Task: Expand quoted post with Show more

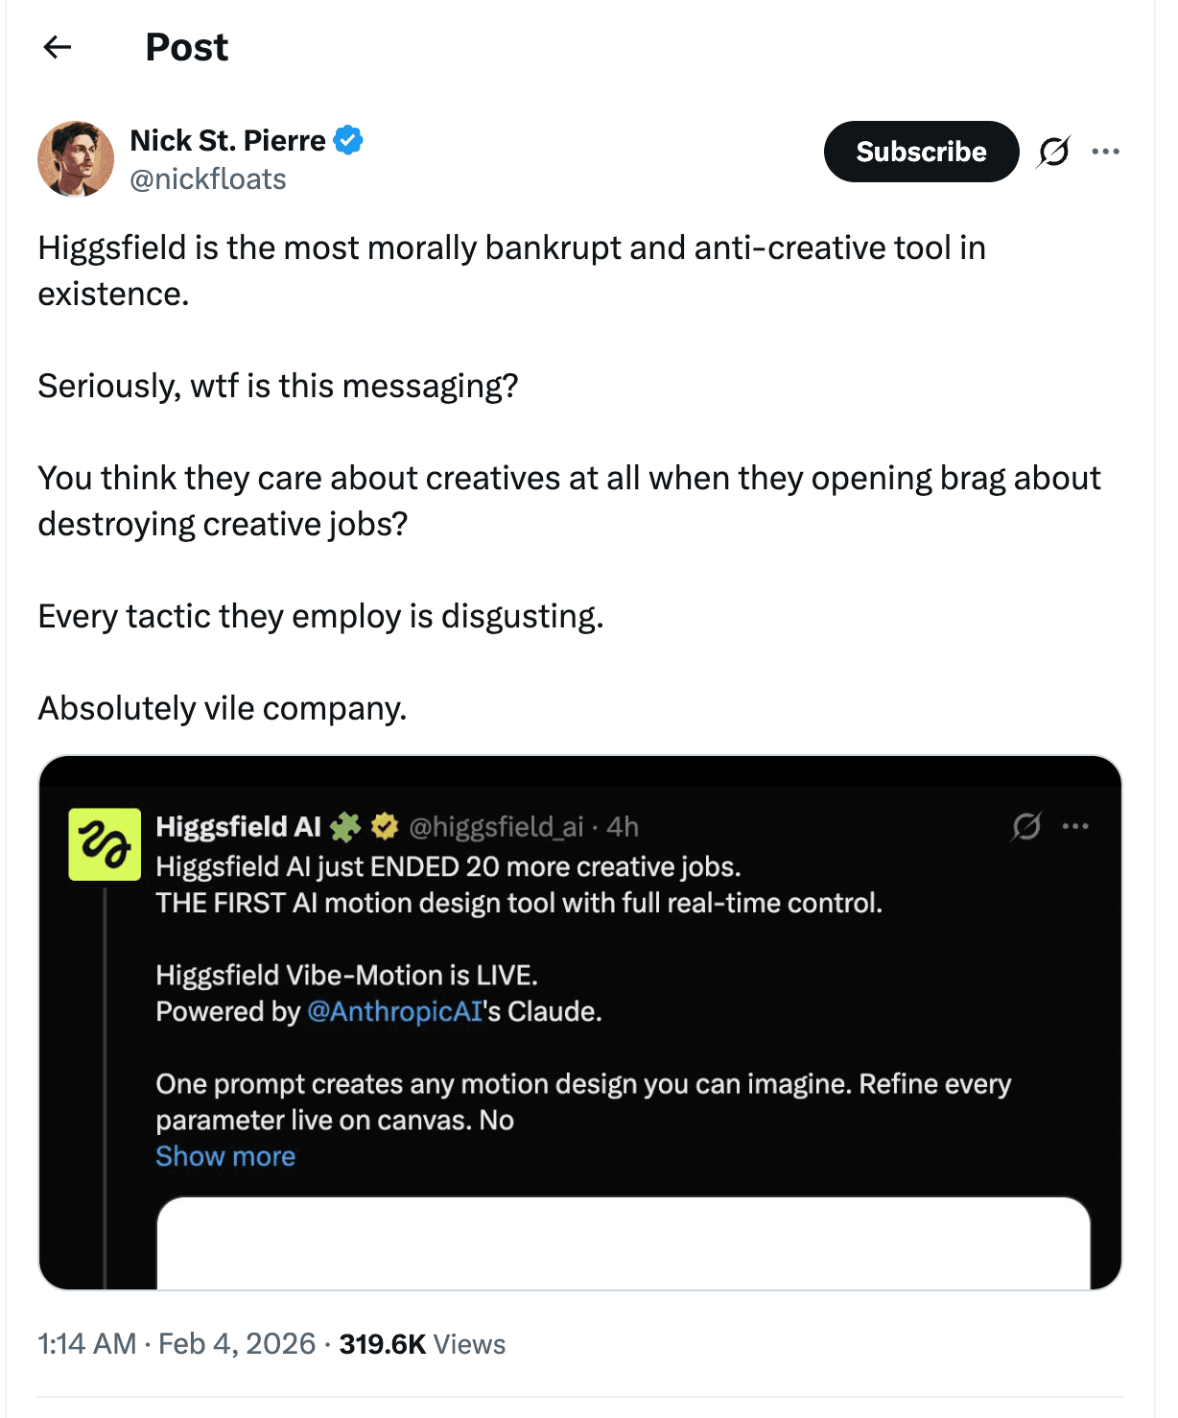Action: [x=225, y=1156]
